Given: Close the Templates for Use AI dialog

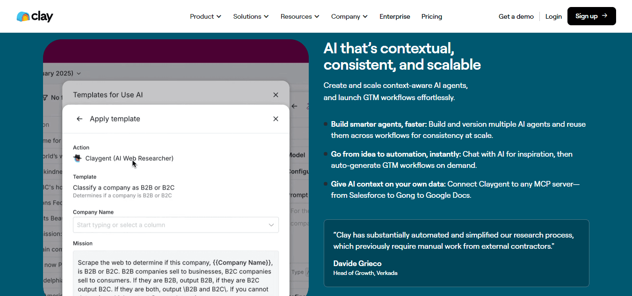Looking at the screenshot, I should [276, 95].
